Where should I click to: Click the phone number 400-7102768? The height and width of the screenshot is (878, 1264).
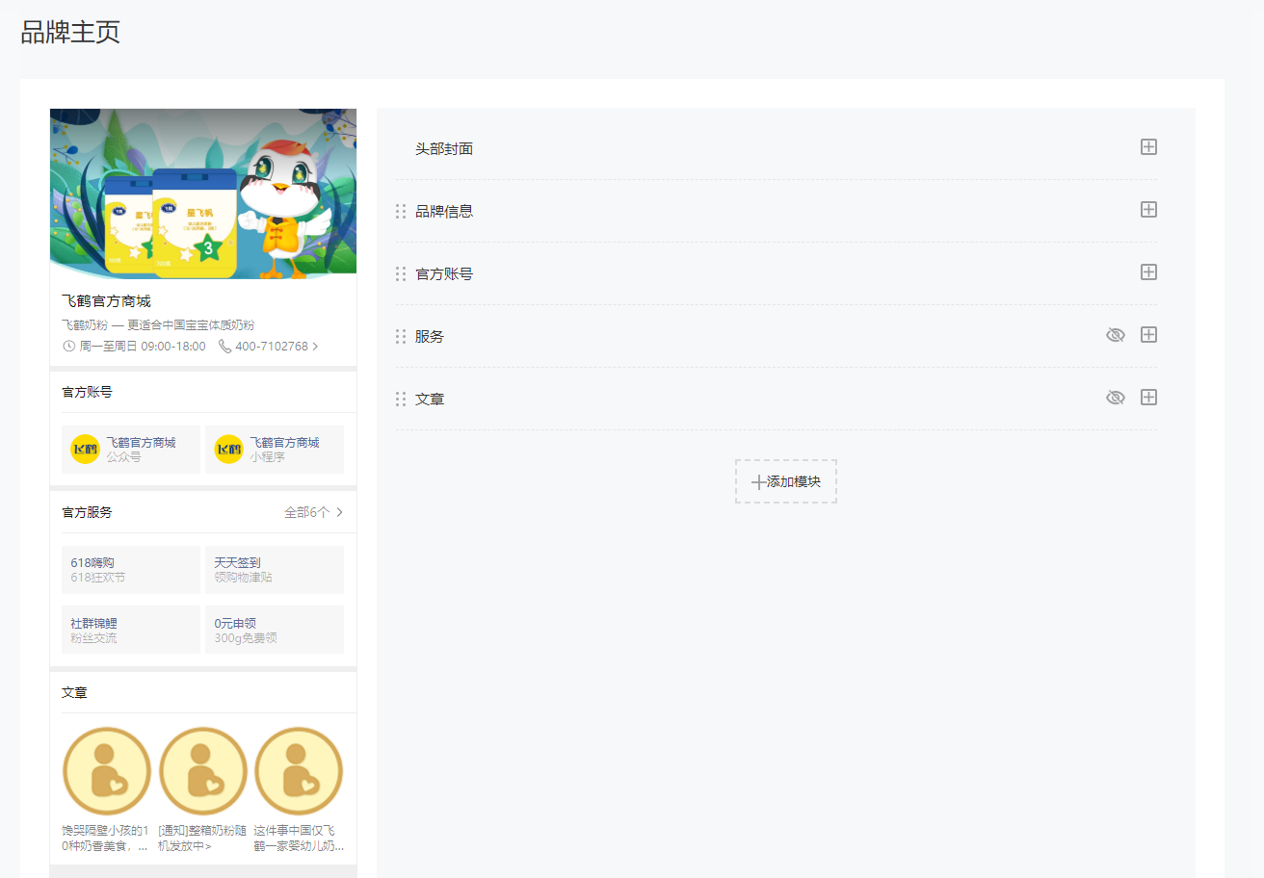[272, 347]
